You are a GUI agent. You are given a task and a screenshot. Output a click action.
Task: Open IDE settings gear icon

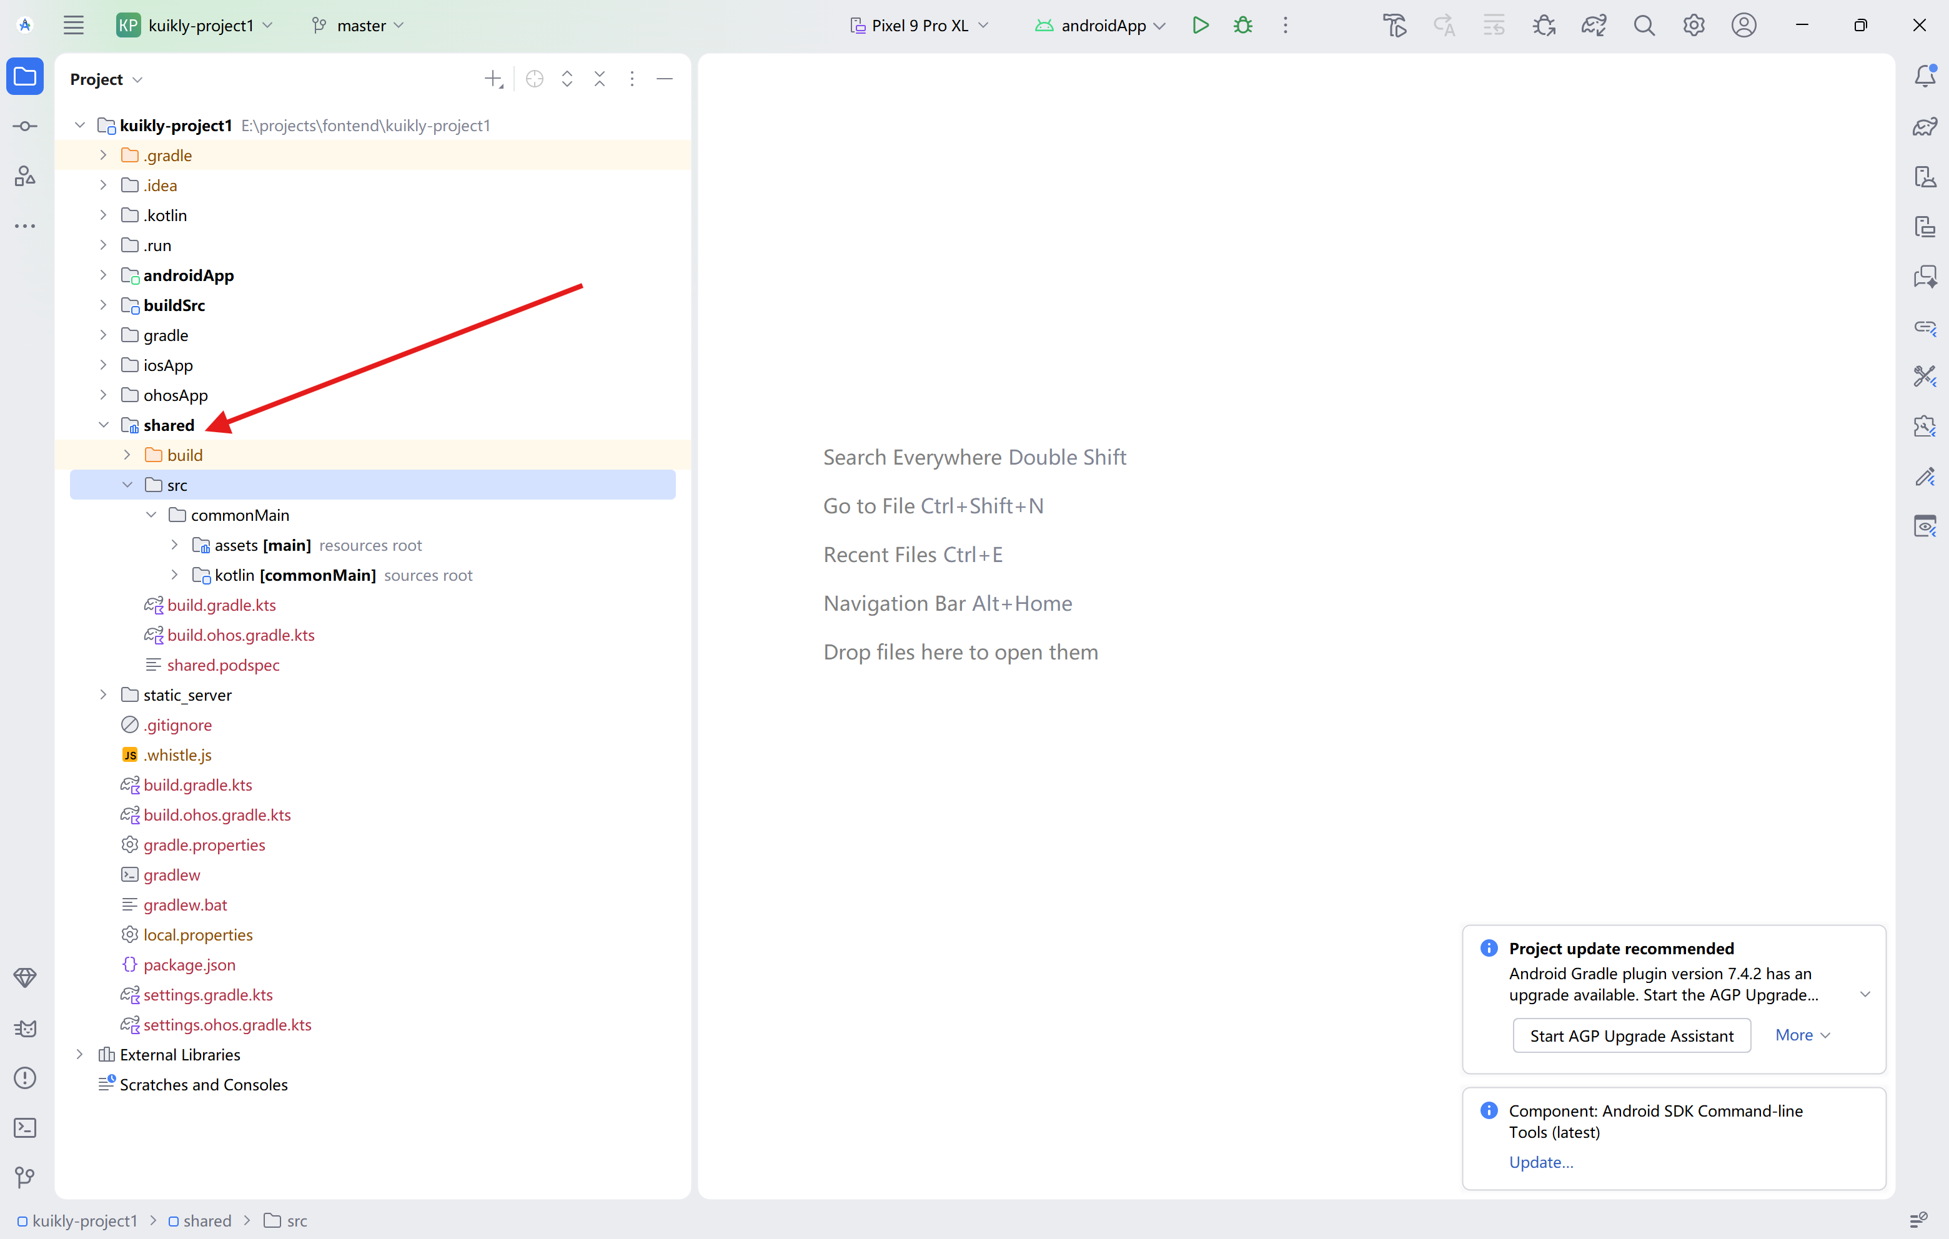(x=1694, y=25)
